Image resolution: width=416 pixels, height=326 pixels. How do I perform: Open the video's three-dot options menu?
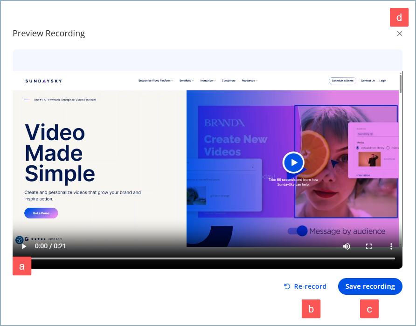(391, 246)
